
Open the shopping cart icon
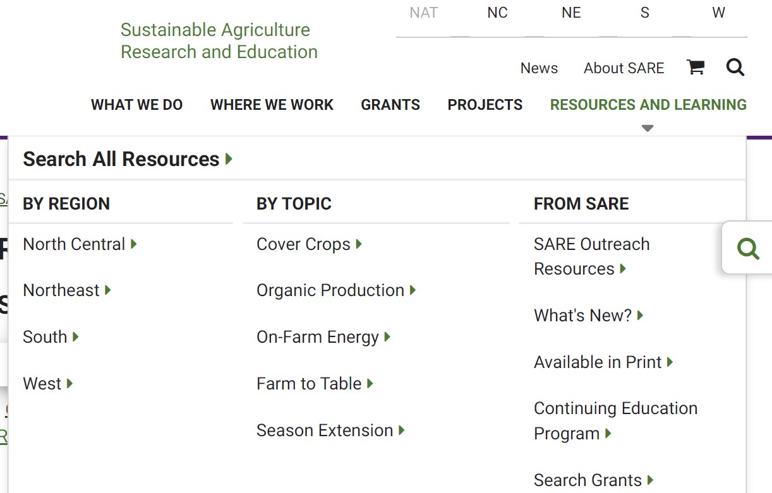click(695, 68)
